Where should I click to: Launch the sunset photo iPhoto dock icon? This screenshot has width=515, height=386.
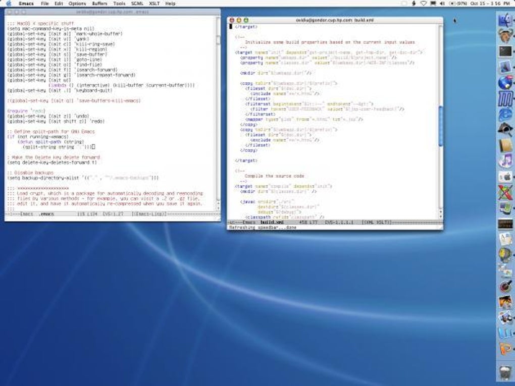[505, 303]
